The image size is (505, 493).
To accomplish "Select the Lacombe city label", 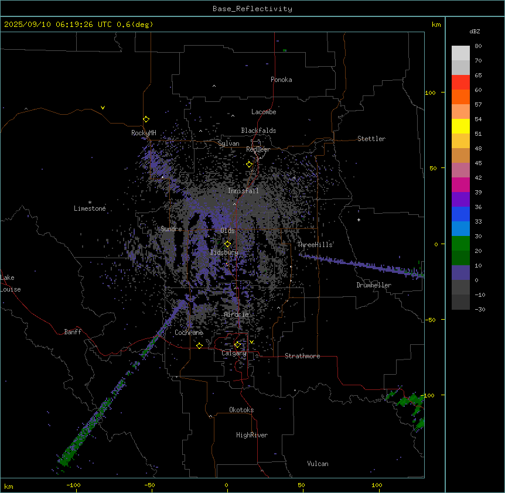I will pyautogui.click(x=264, y=112).
